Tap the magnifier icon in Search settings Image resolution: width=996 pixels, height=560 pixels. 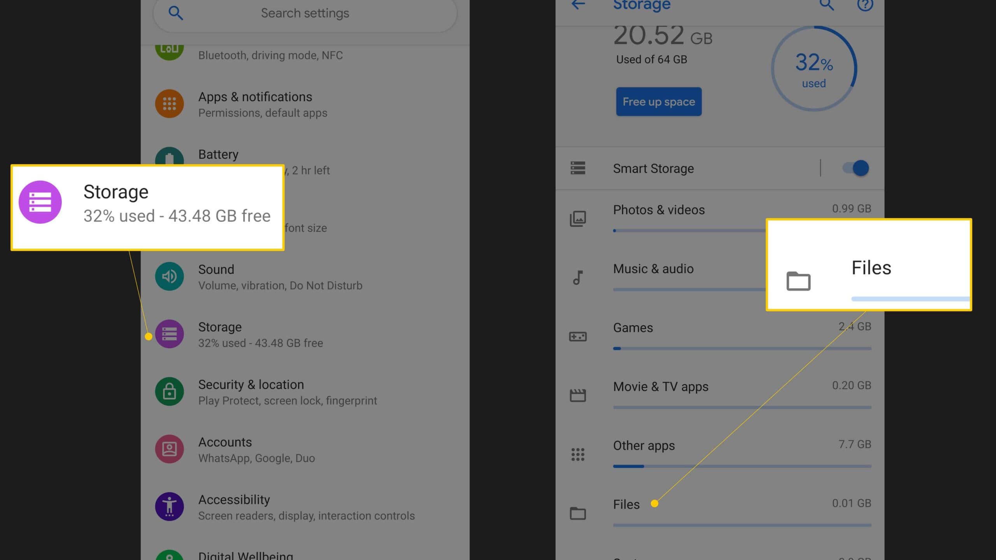coord(175,13)
